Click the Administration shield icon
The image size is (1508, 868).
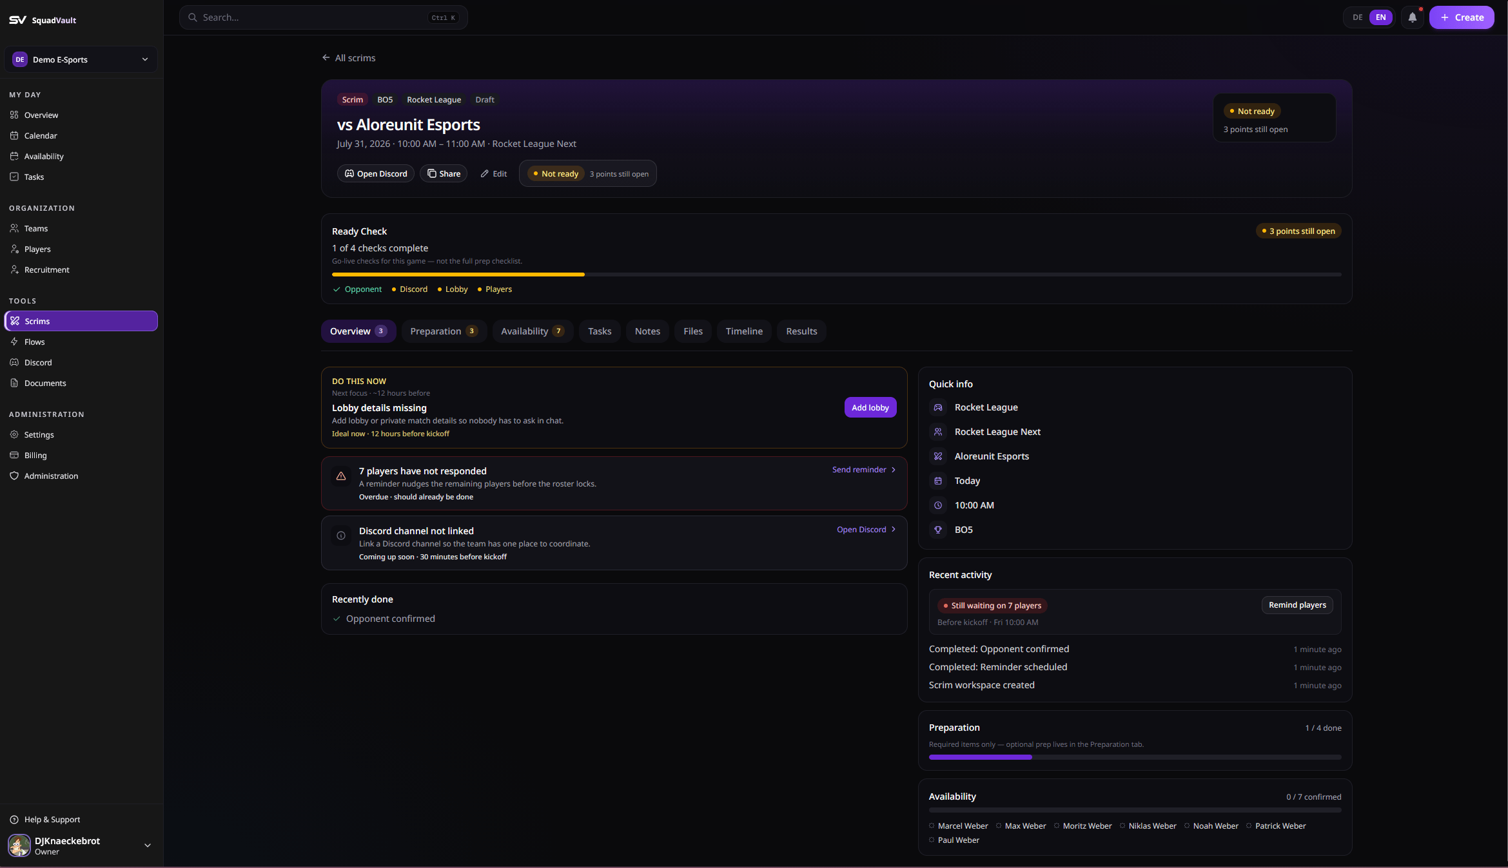(14, 476)
